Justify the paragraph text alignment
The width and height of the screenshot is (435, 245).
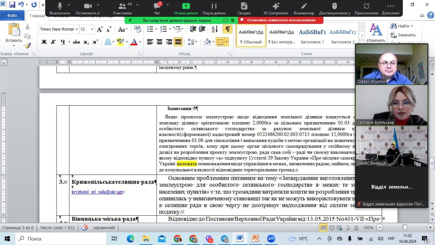pos(178,42)
